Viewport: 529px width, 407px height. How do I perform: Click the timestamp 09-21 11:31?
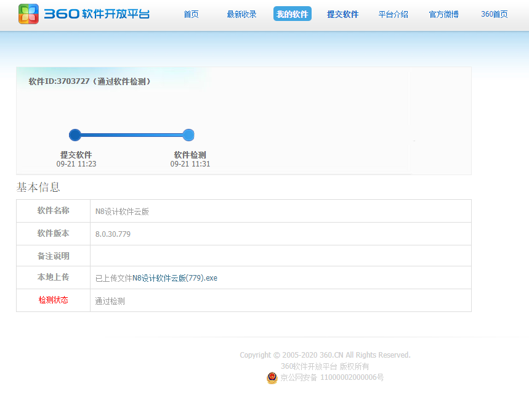(x=190, y=164)
